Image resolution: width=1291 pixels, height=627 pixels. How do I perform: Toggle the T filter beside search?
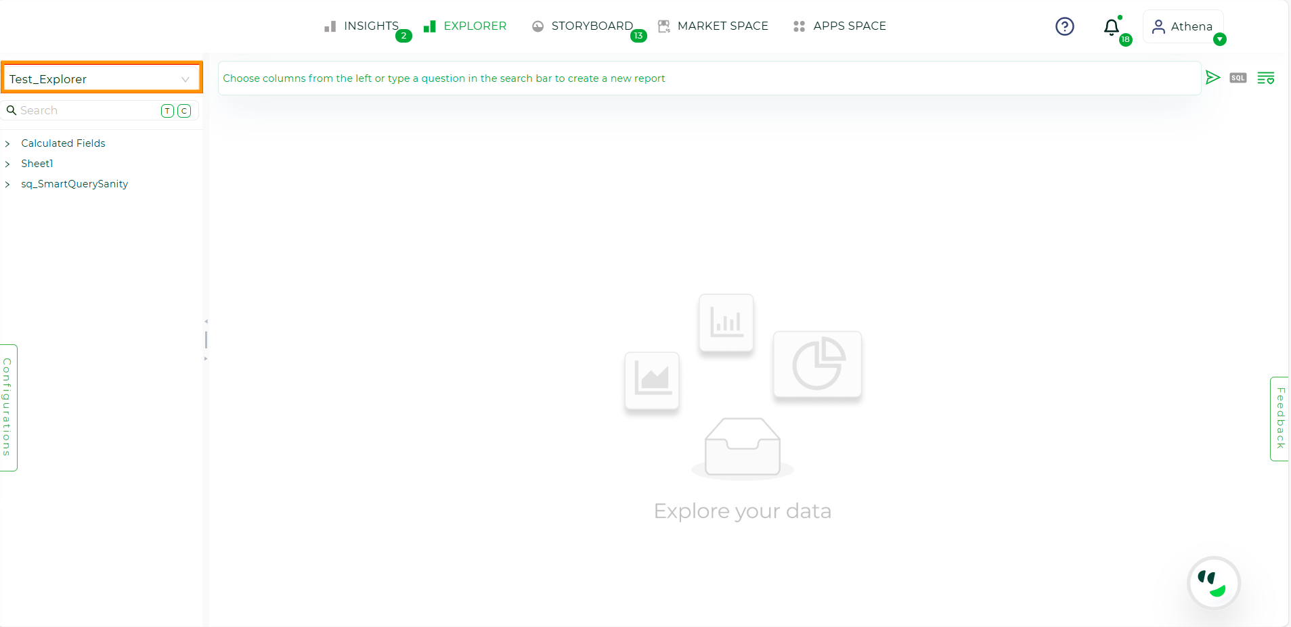click(167, 110)
